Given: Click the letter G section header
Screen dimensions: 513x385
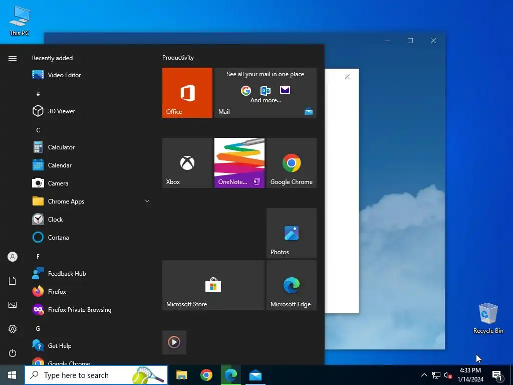Looking at the screenshot, I should click(x=38, y=328).
